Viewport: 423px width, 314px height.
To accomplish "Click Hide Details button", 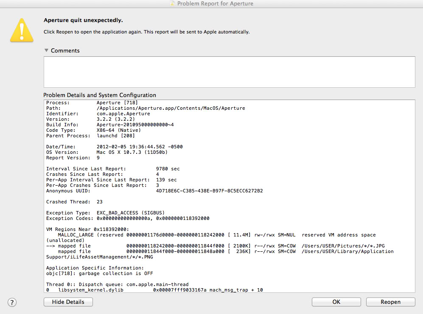I will pyautogui.click(x=68, y=302).
